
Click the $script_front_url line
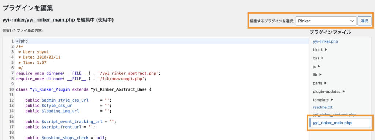coord(60,127)
